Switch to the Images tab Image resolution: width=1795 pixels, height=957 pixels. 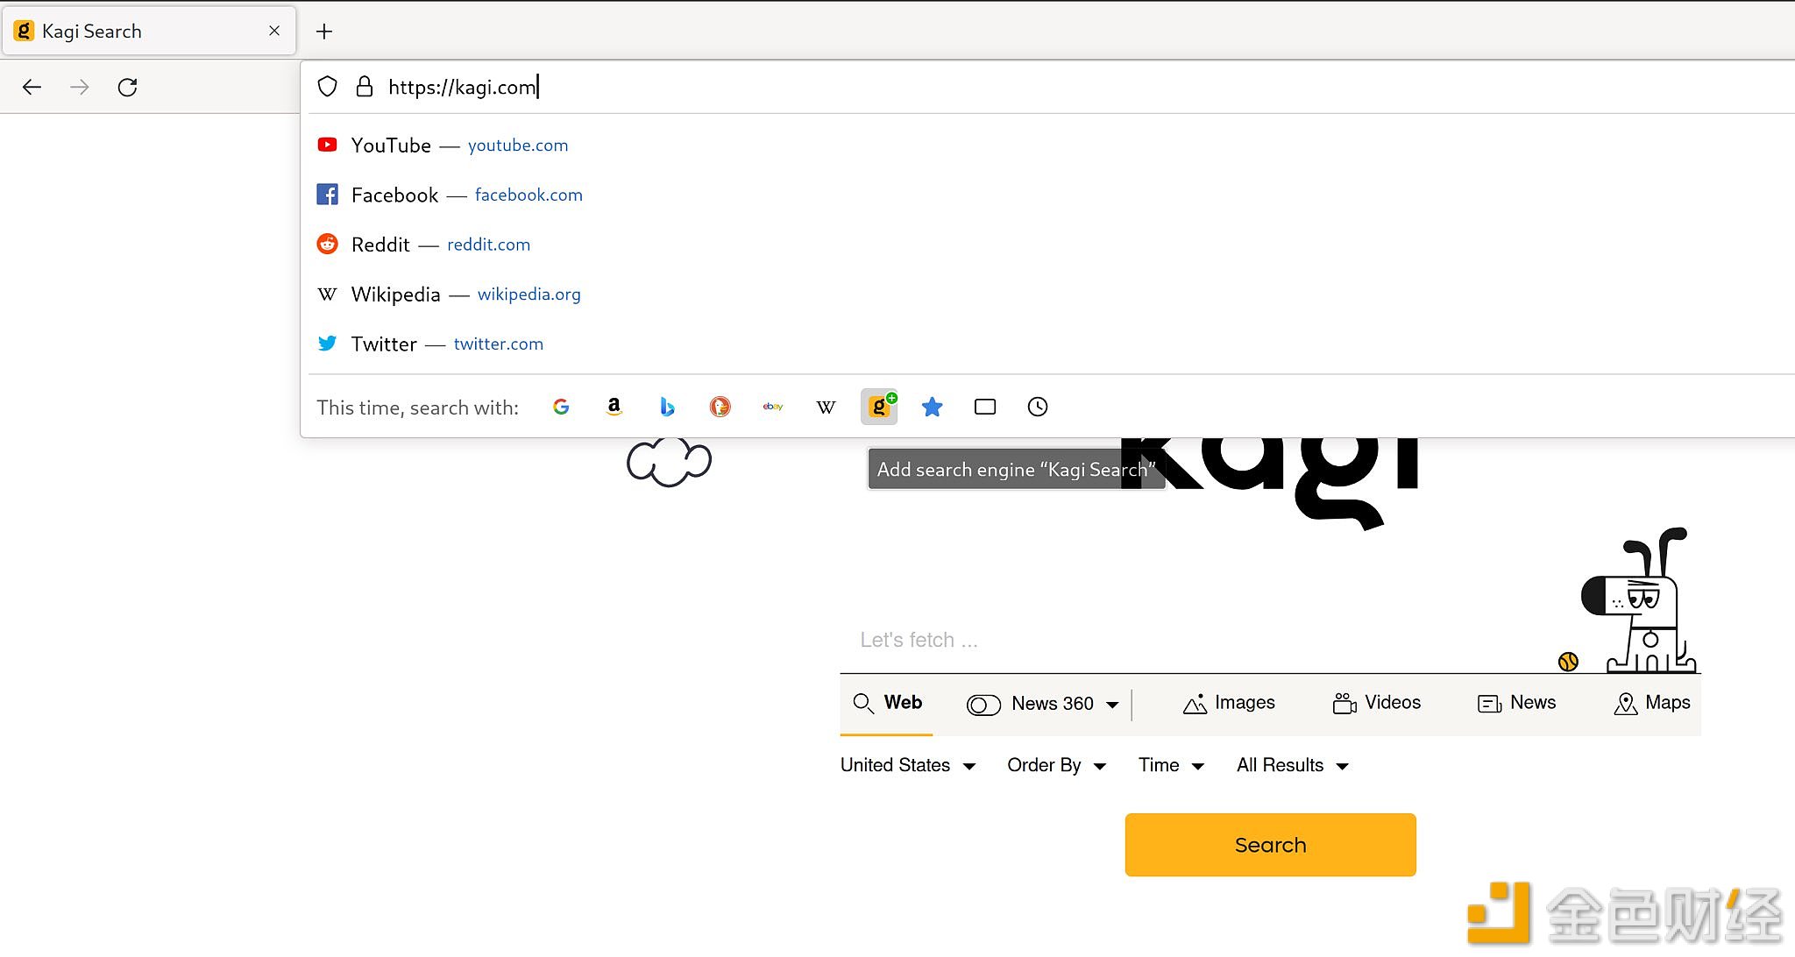[1229, 703]
